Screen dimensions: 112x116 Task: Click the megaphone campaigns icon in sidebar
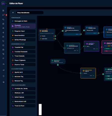point(3,70)
